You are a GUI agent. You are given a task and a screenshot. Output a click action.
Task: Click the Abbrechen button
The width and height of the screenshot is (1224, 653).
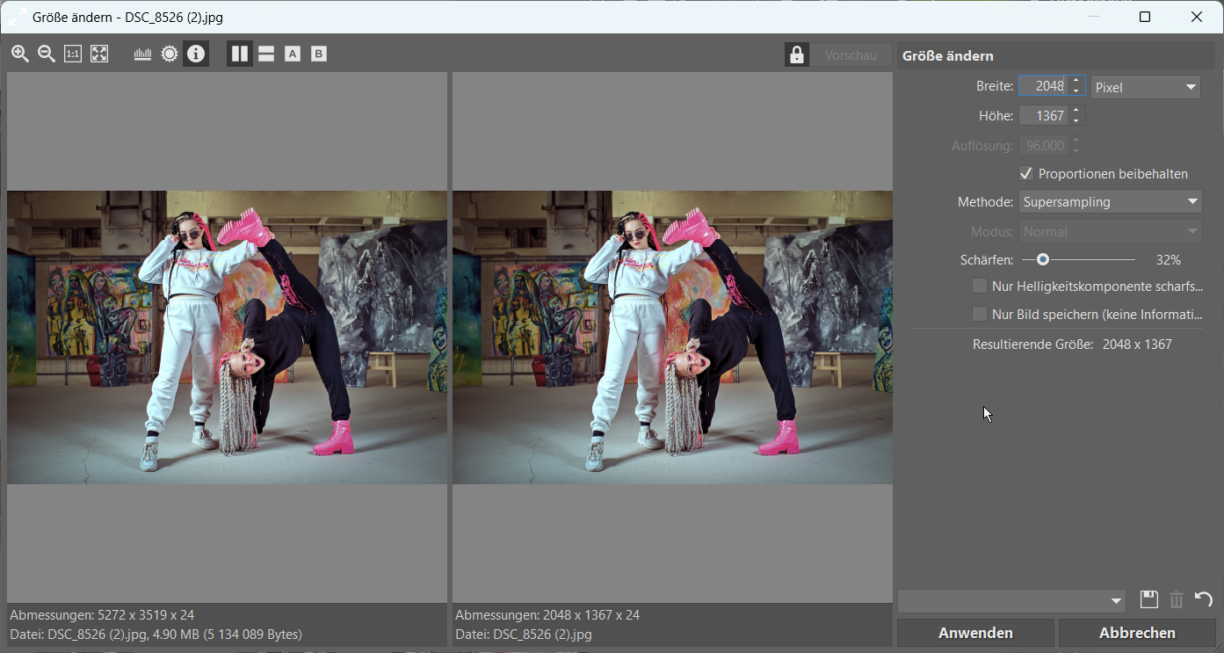click(x=1137, y=633)
